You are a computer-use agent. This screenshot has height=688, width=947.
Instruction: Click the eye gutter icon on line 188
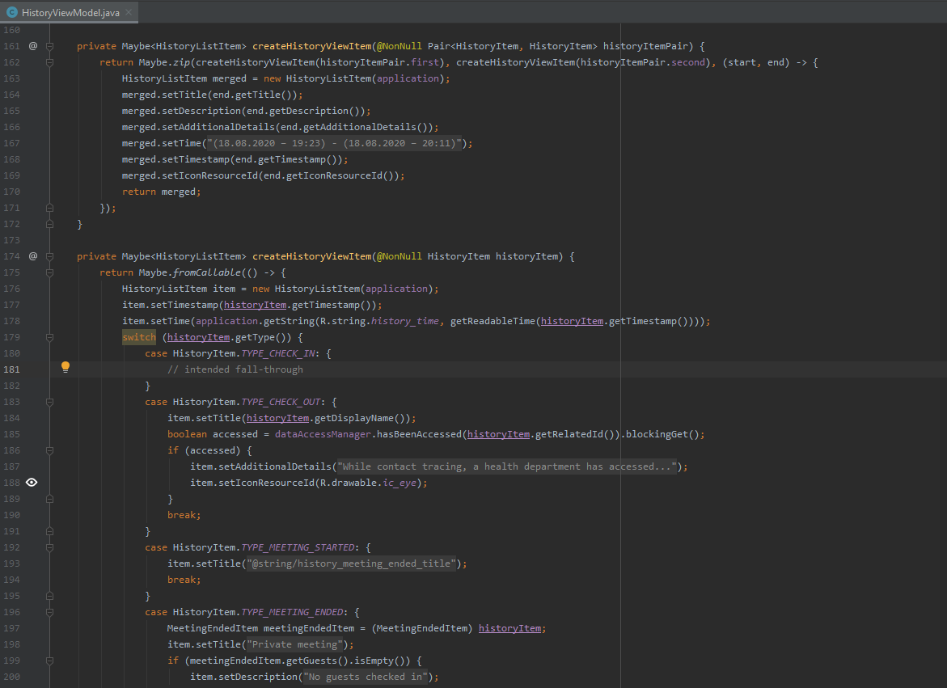click(32, 482)
